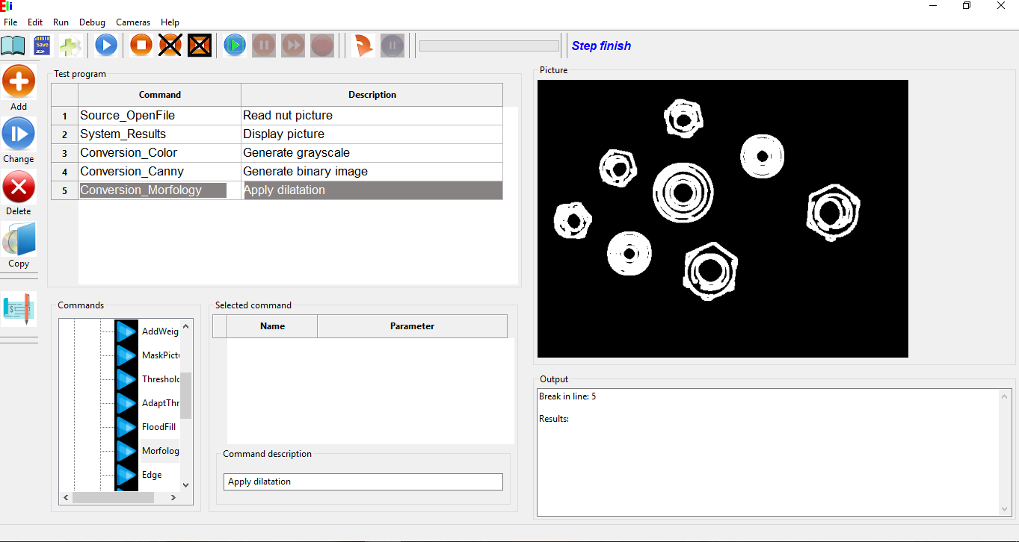Screen dimensions: 1019x542
Task: Click the Change command icon
Action: click(x=19, y=134)
